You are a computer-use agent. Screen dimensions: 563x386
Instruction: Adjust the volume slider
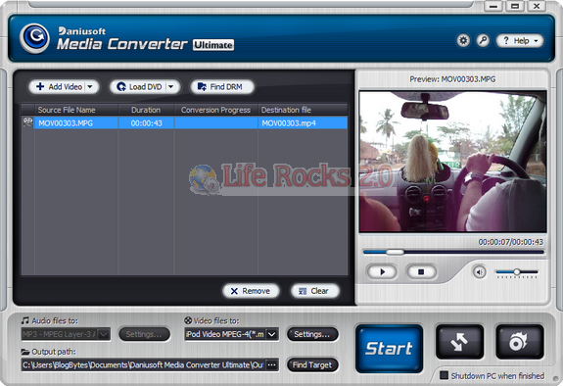tap(516, 272)
